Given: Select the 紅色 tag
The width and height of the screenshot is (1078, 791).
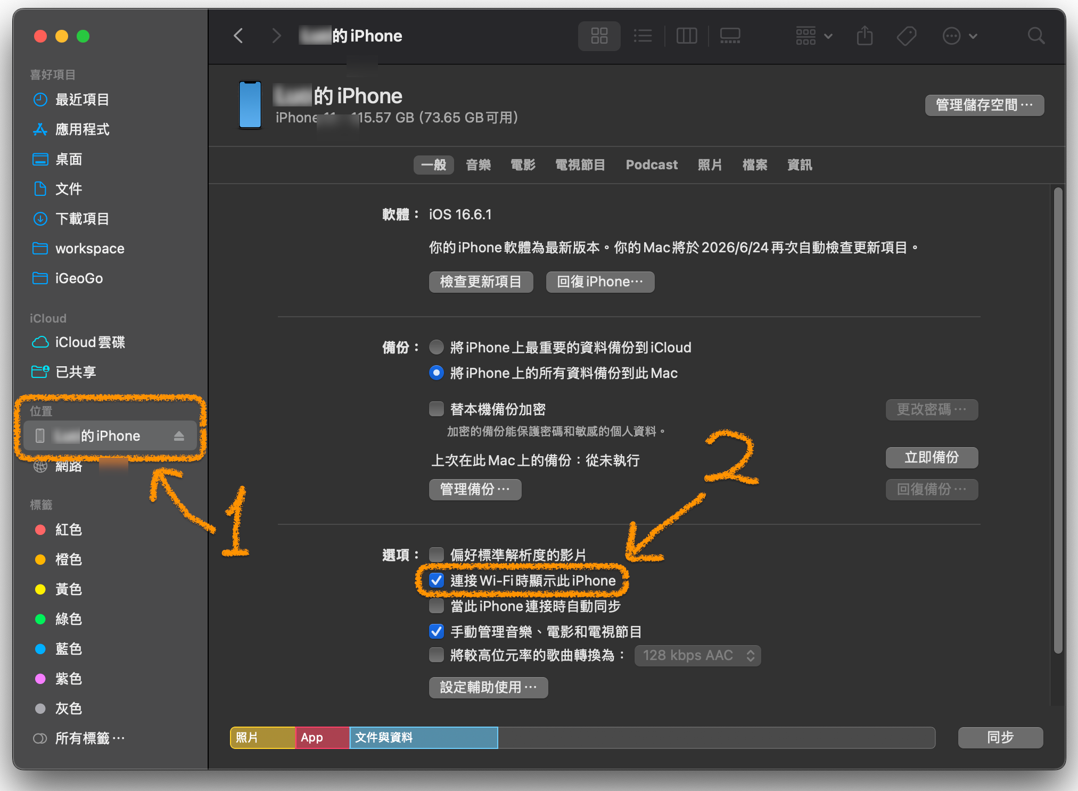Looking at the screenshot, I should tap(69, 530).
